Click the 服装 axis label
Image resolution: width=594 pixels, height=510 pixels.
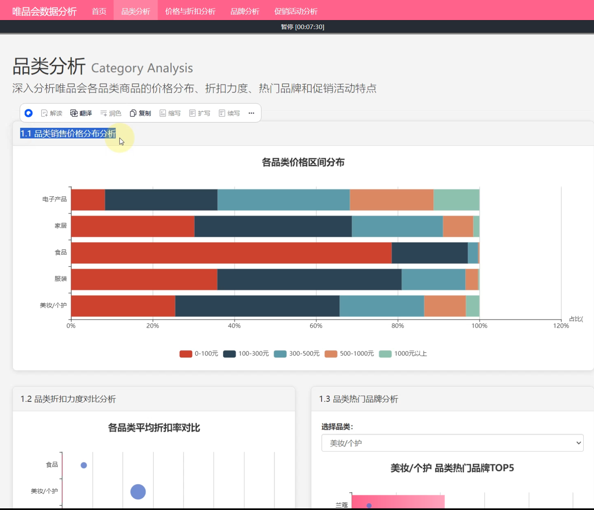[x=61, y=279]
